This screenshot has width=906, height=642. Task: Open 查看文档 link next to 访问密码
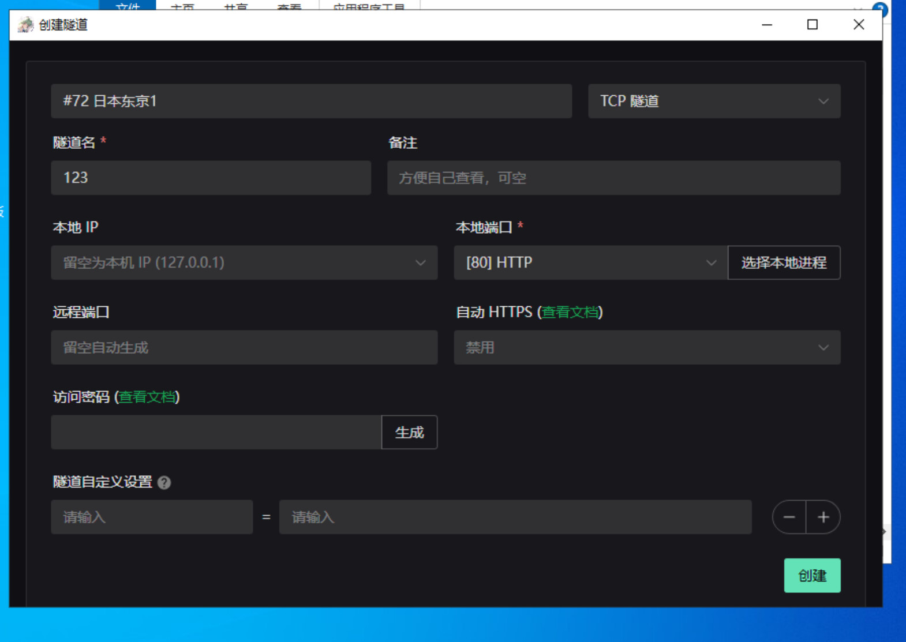point(147,397)
